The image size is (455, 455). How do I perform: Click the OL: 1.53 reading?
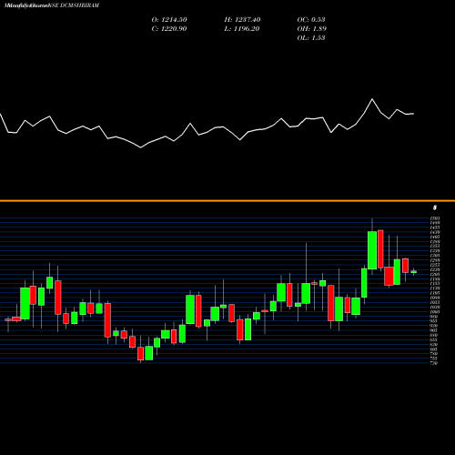(x=311, y=38)
